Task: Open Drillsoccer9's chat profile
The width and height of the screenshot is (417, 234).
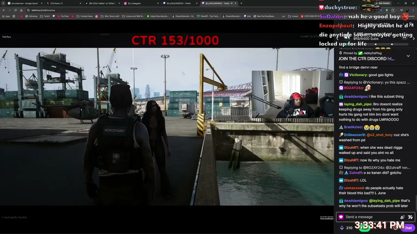Action: (355, 135)
